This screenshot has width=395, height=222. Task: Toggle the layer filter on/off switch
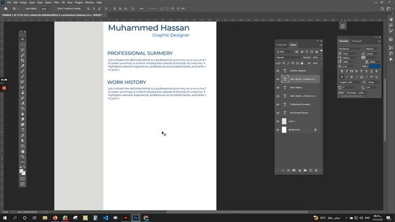321,51
